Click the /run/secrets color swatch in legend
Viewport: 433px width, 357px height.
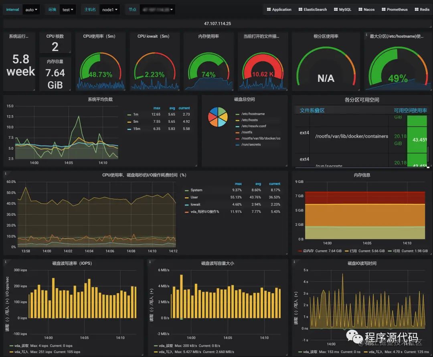tap(237, 145)
